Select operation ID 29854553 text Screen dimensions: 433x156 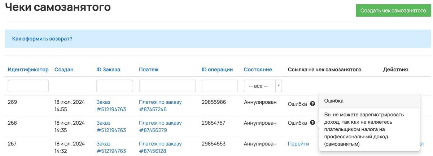pyautogui.click(x=214, y=144)
